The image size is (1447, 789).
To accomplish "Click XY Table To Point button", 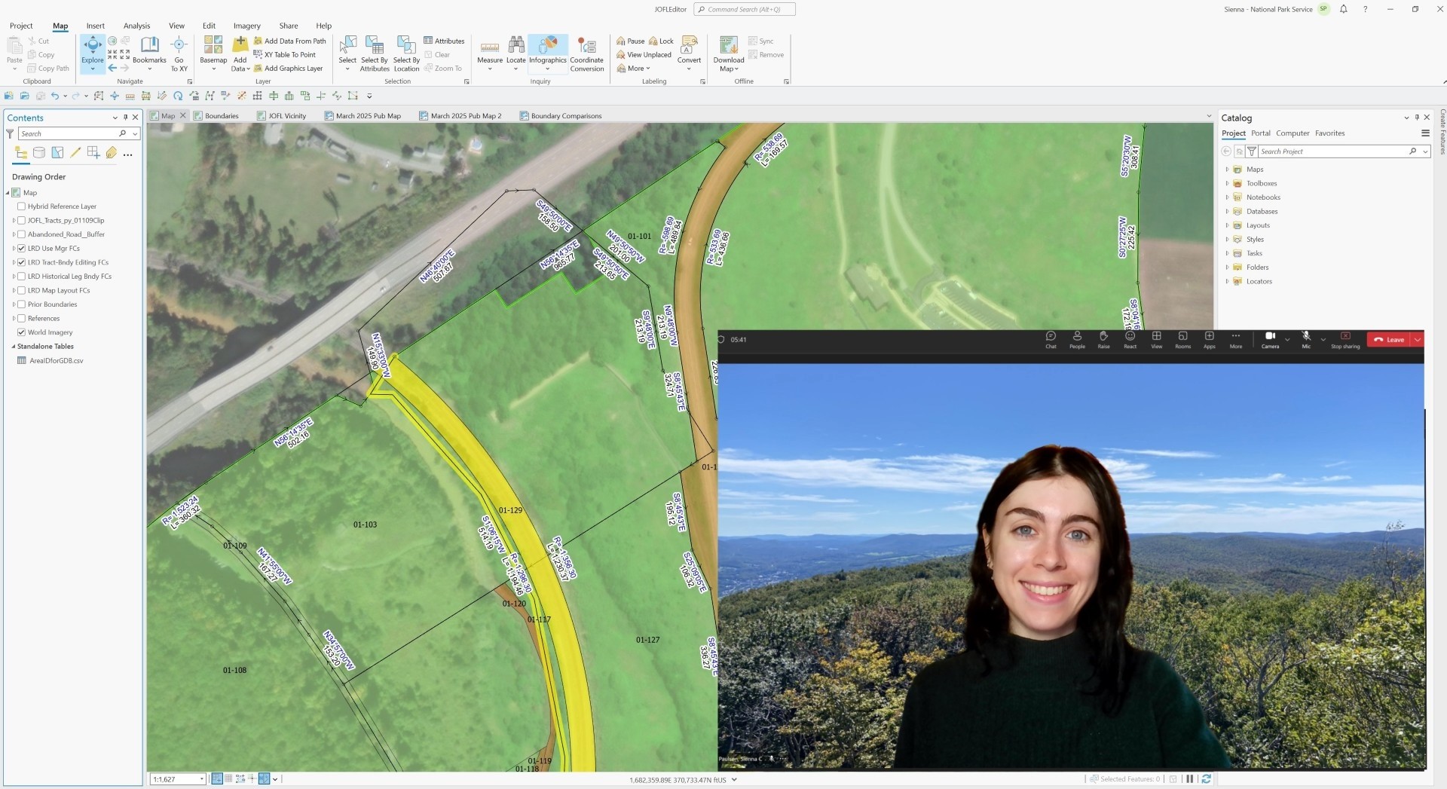I will [285, 55].
